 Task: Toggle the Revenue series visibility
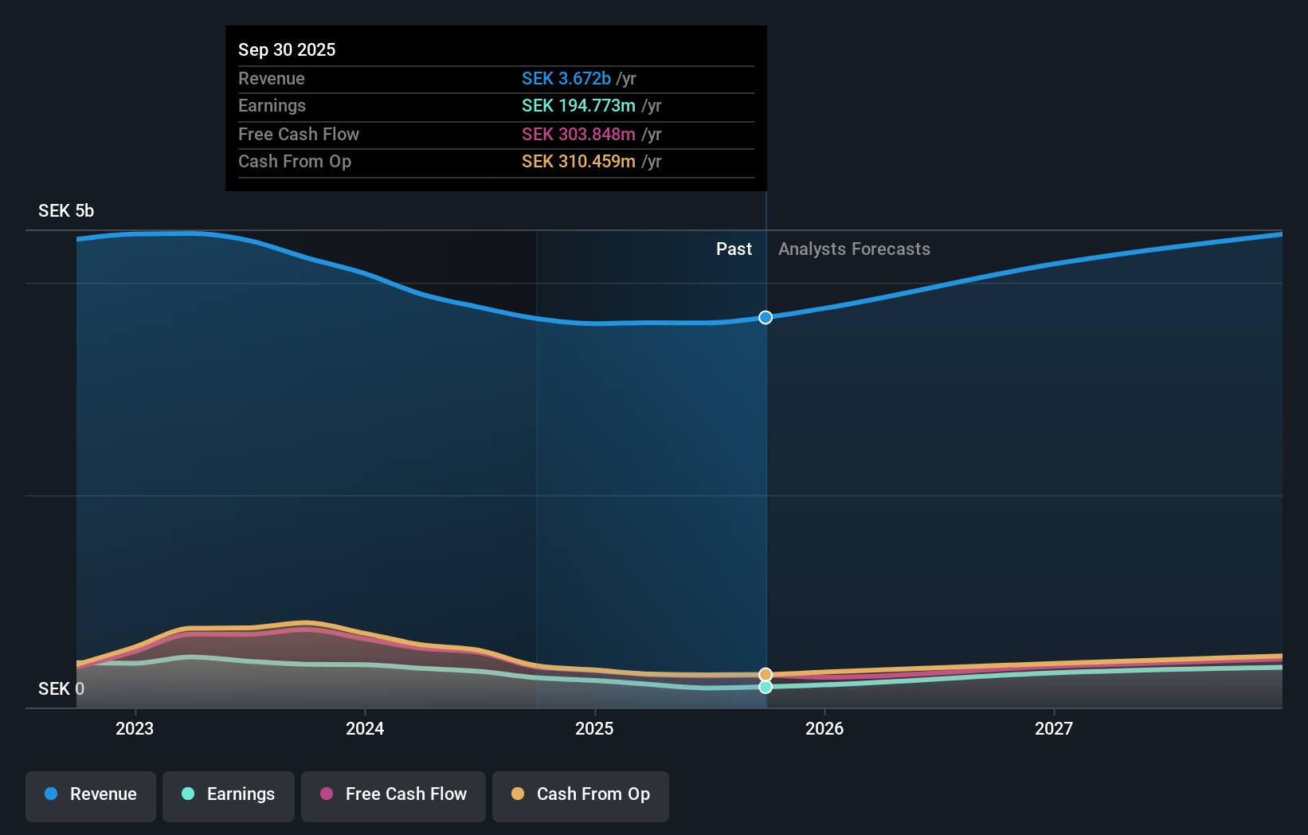90,795
